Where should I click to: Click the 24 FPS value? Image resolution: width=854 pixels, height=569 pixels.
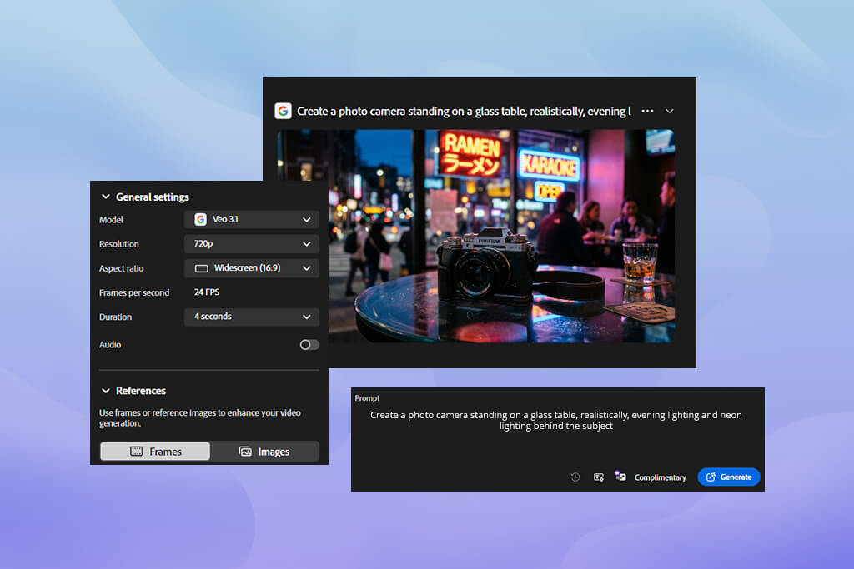pyautogui.click(x=207, y=292)
